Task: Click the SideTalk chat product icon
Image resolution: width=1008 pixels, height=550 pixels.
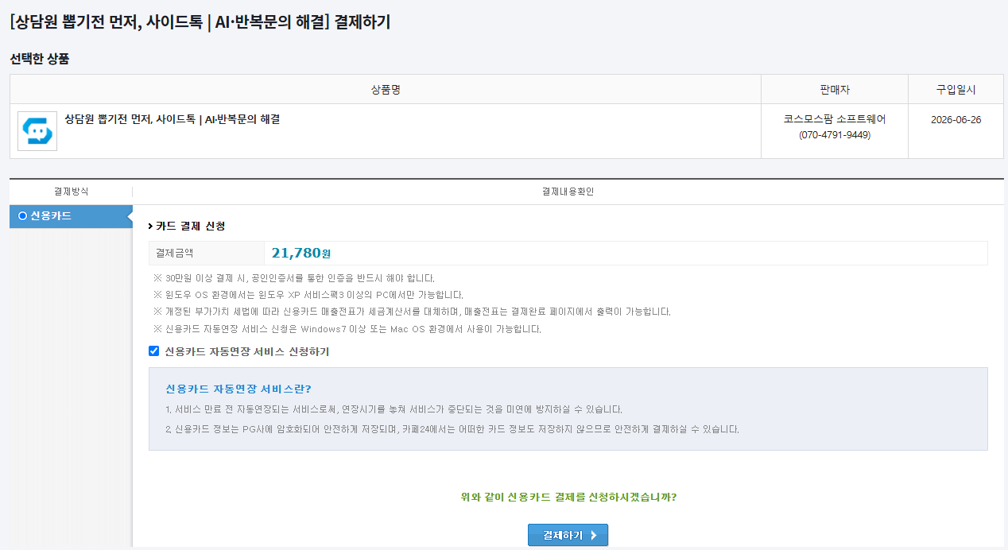Action: (x=37, y=131)
